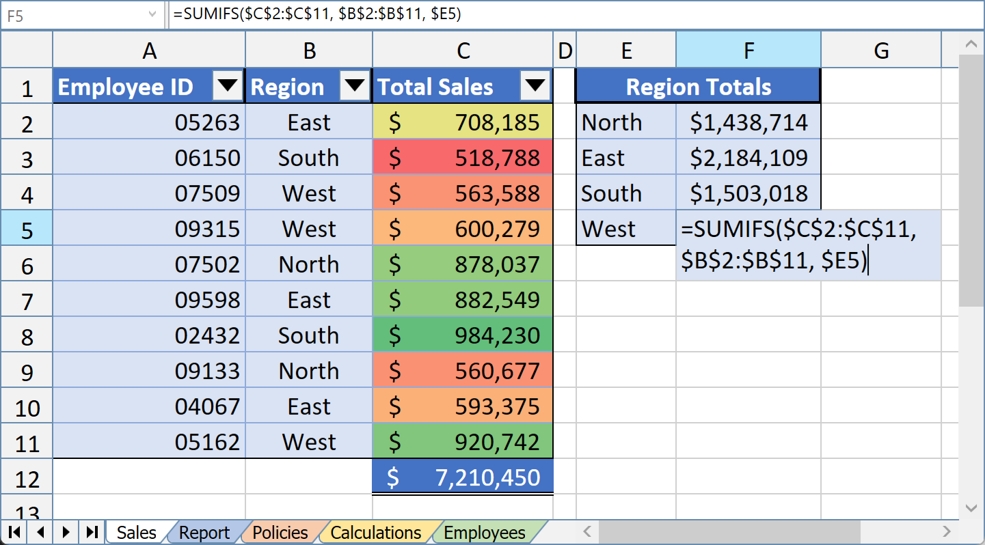985x545 pixels.
Task: Select row 8 header
Action: tap(27, 336)
